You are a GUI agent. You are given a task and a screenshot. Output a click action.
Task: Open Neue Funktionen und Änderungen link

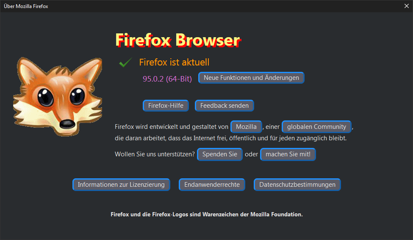click(x=251, y=78)
